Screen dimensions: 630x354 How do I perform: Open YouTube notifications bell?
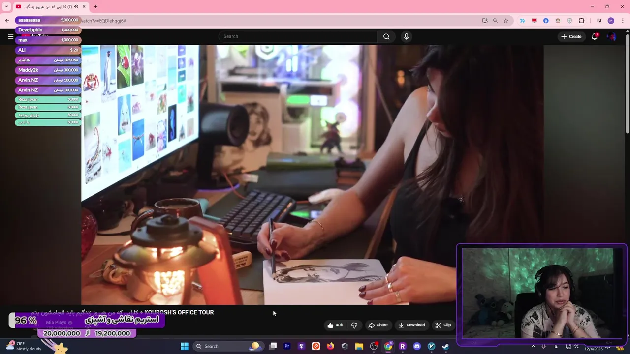coord(595,36)
